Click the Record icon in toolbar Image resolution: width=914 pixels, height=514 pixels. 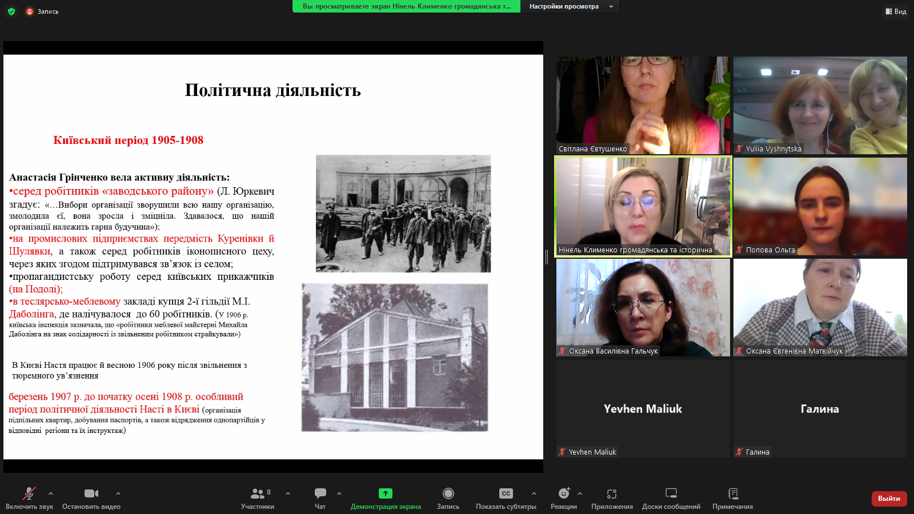click(448, 493)
